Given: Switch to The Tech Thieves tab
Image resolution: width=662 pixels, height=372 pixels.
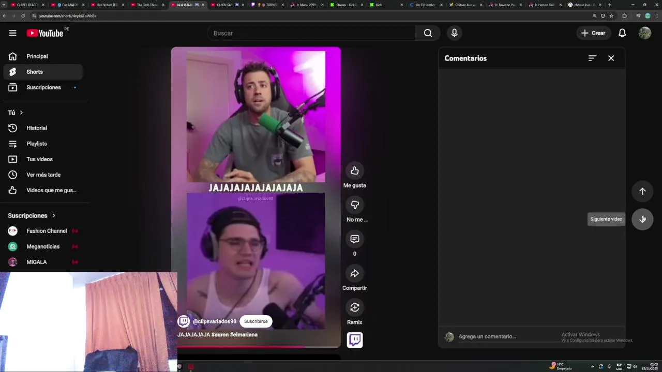Looking at the screenshot, I should [147, 5].
